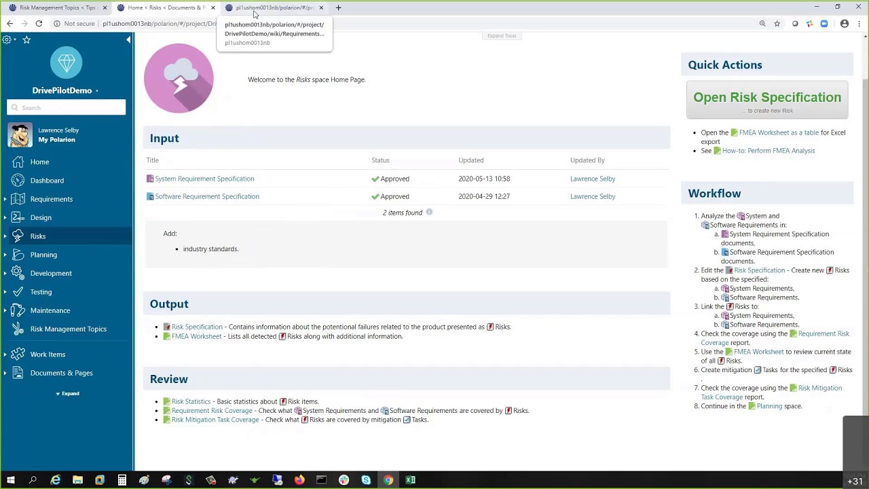
Task: Click the Expand link at sidebar bottom
Action: pos(67,394)
